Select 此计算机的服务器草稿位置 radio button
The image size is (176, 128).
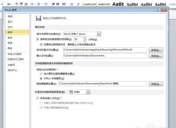point(41,74)
